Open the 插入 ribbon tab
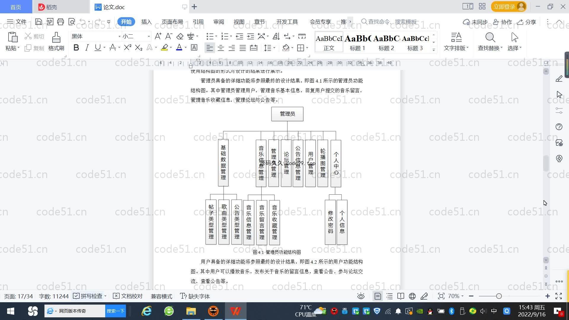 point(146,22)
